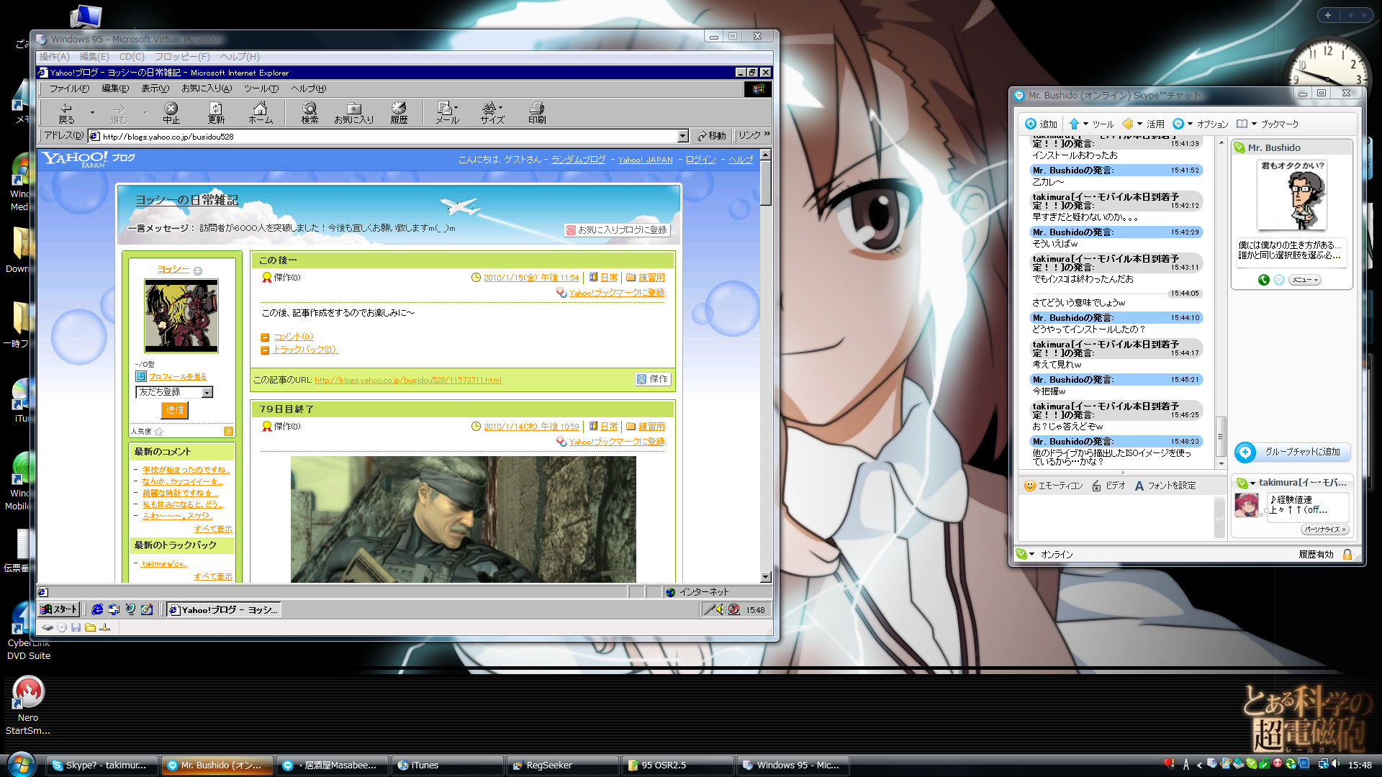Image resolution: width=1382 pixels, height=777 pixels.
Task: Click the Print (印刷) toolbar icon
Action: pos(537,112)
